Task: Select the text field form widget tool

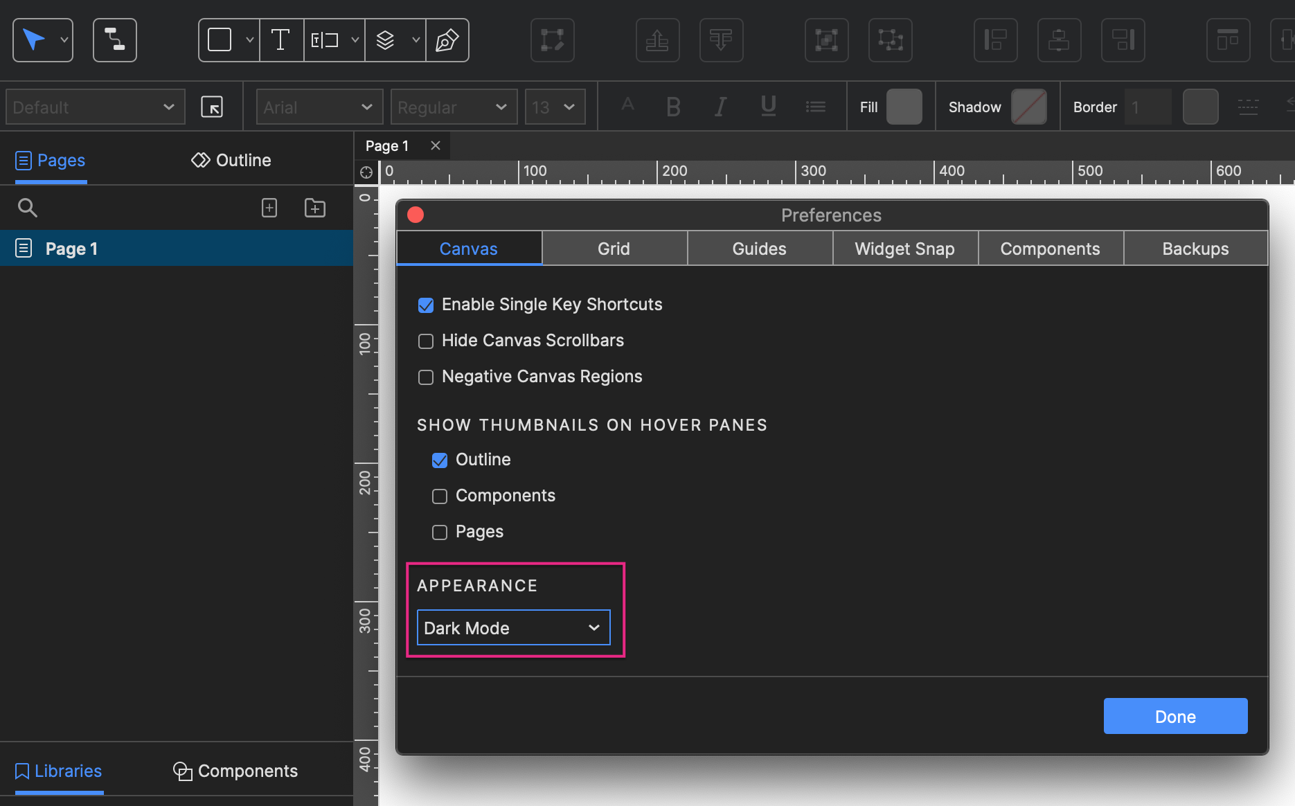Action: (325, 40)
